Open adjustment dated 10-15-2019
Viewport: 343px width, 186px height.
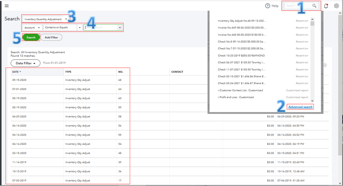coord(19,171)
